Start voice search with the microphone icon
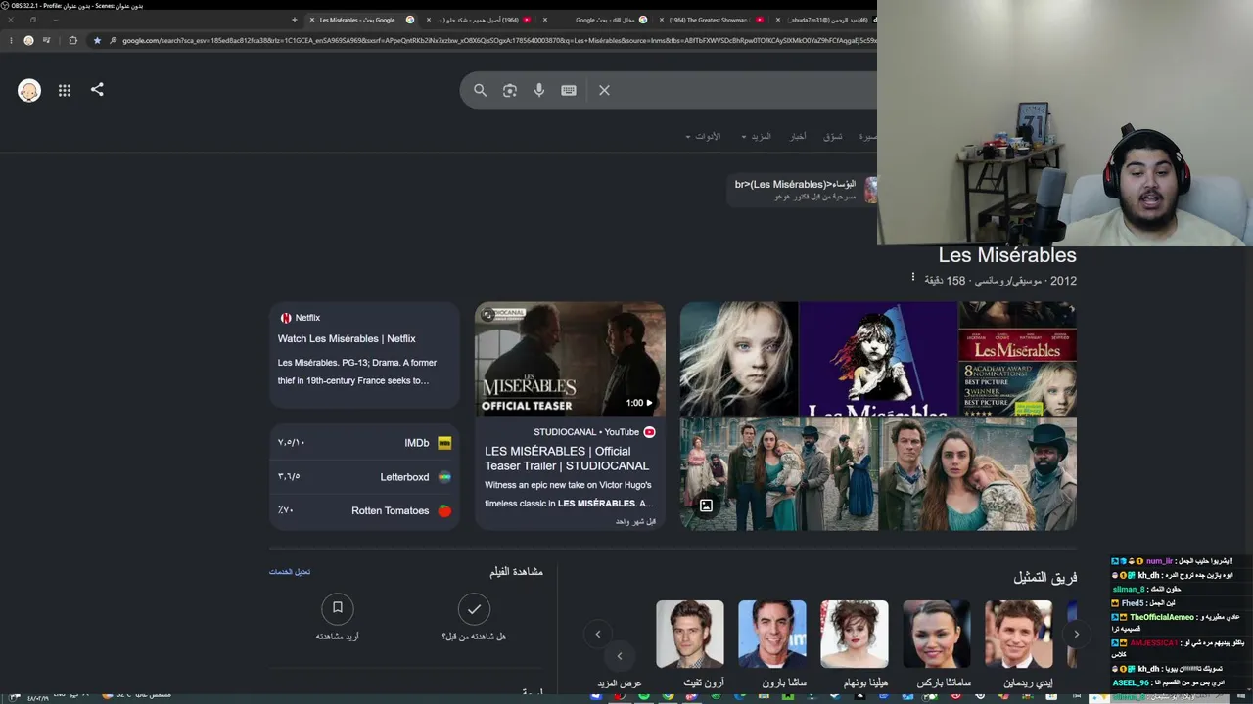The height and width of the screenshot is (704, 1253). (538, 90)
